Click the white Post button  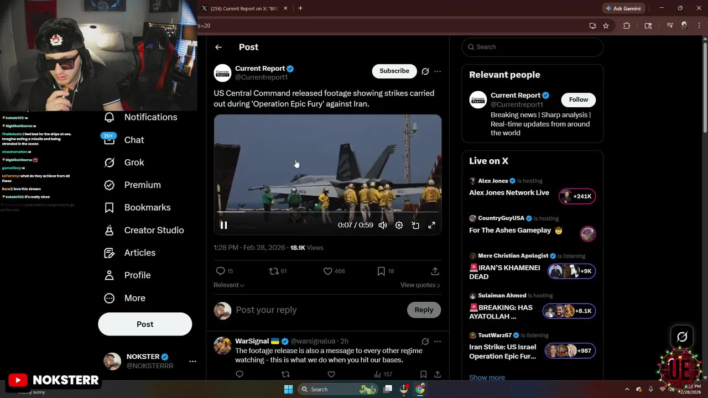coord(145,324)
